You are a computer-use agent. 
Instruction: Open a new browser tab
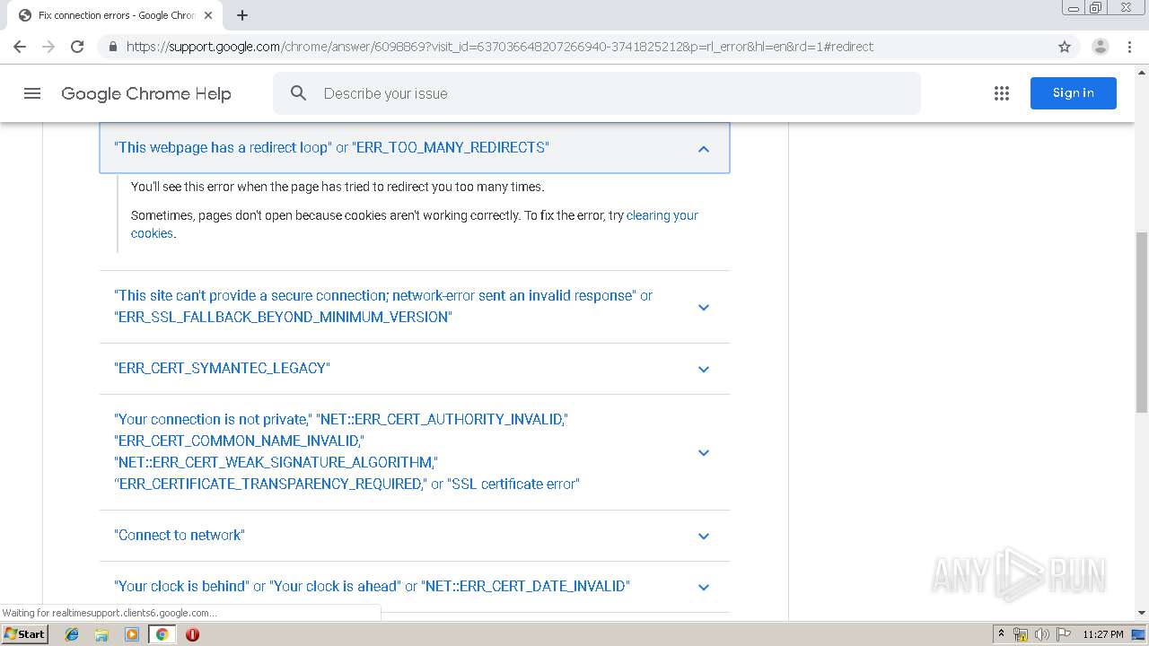(x=242, y=15)
